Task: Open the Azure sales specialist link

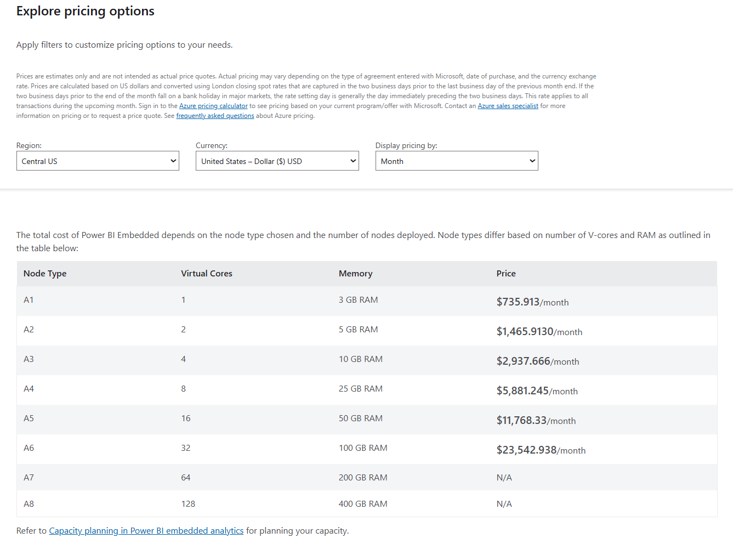Action: 508,106
